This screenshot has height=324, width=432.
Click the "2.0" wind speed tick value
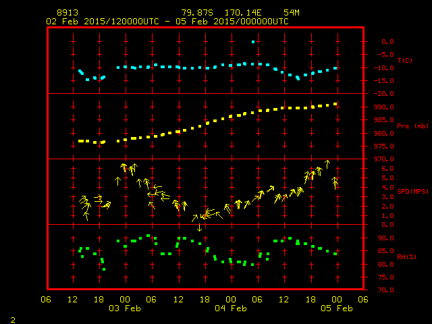387,207
